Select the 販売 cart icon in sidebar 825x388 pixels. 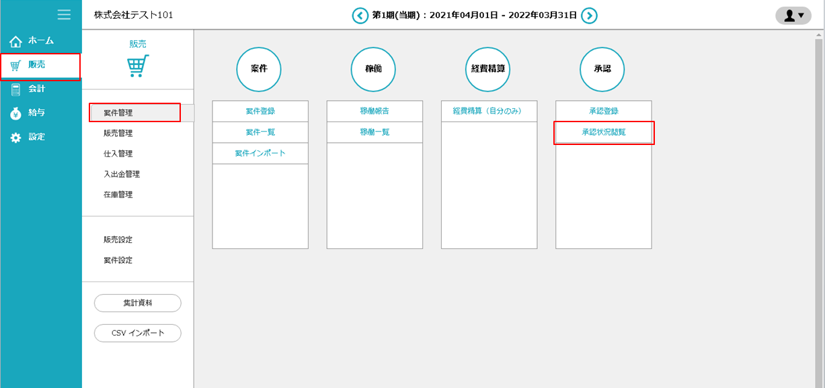(16, 66)
